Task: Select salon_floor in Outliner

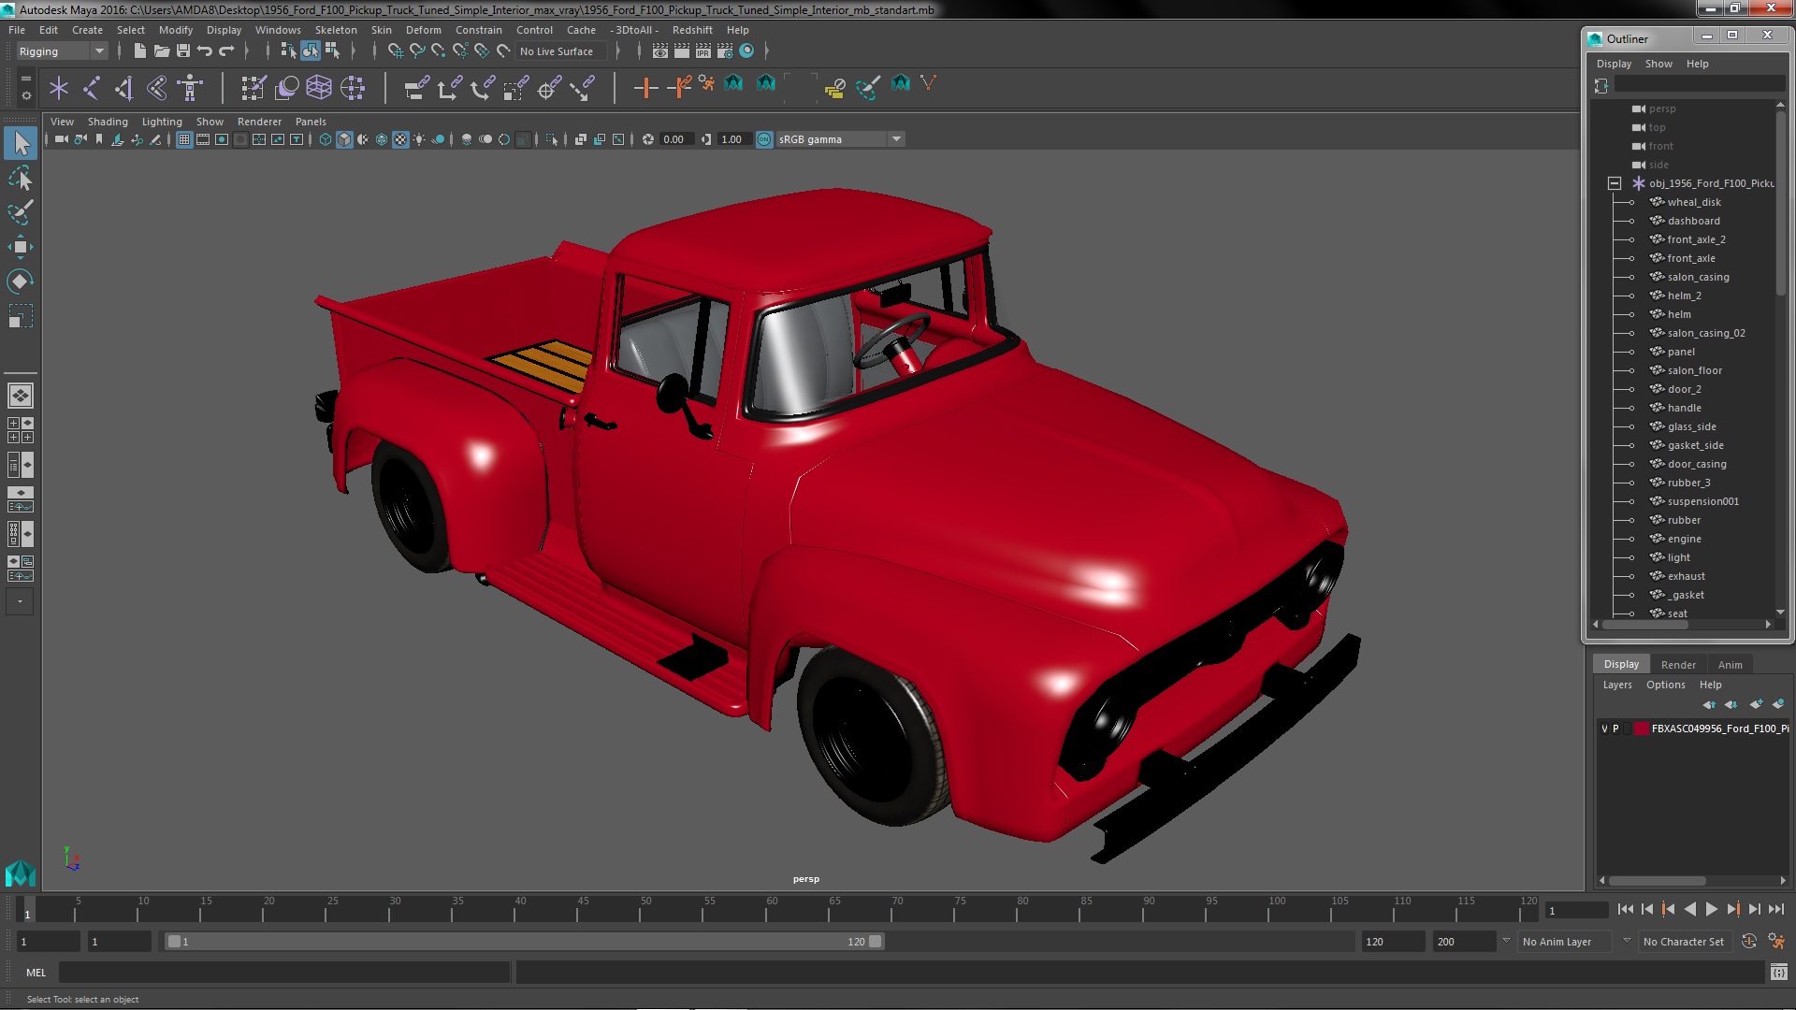Action: [x=1694, y=370]
